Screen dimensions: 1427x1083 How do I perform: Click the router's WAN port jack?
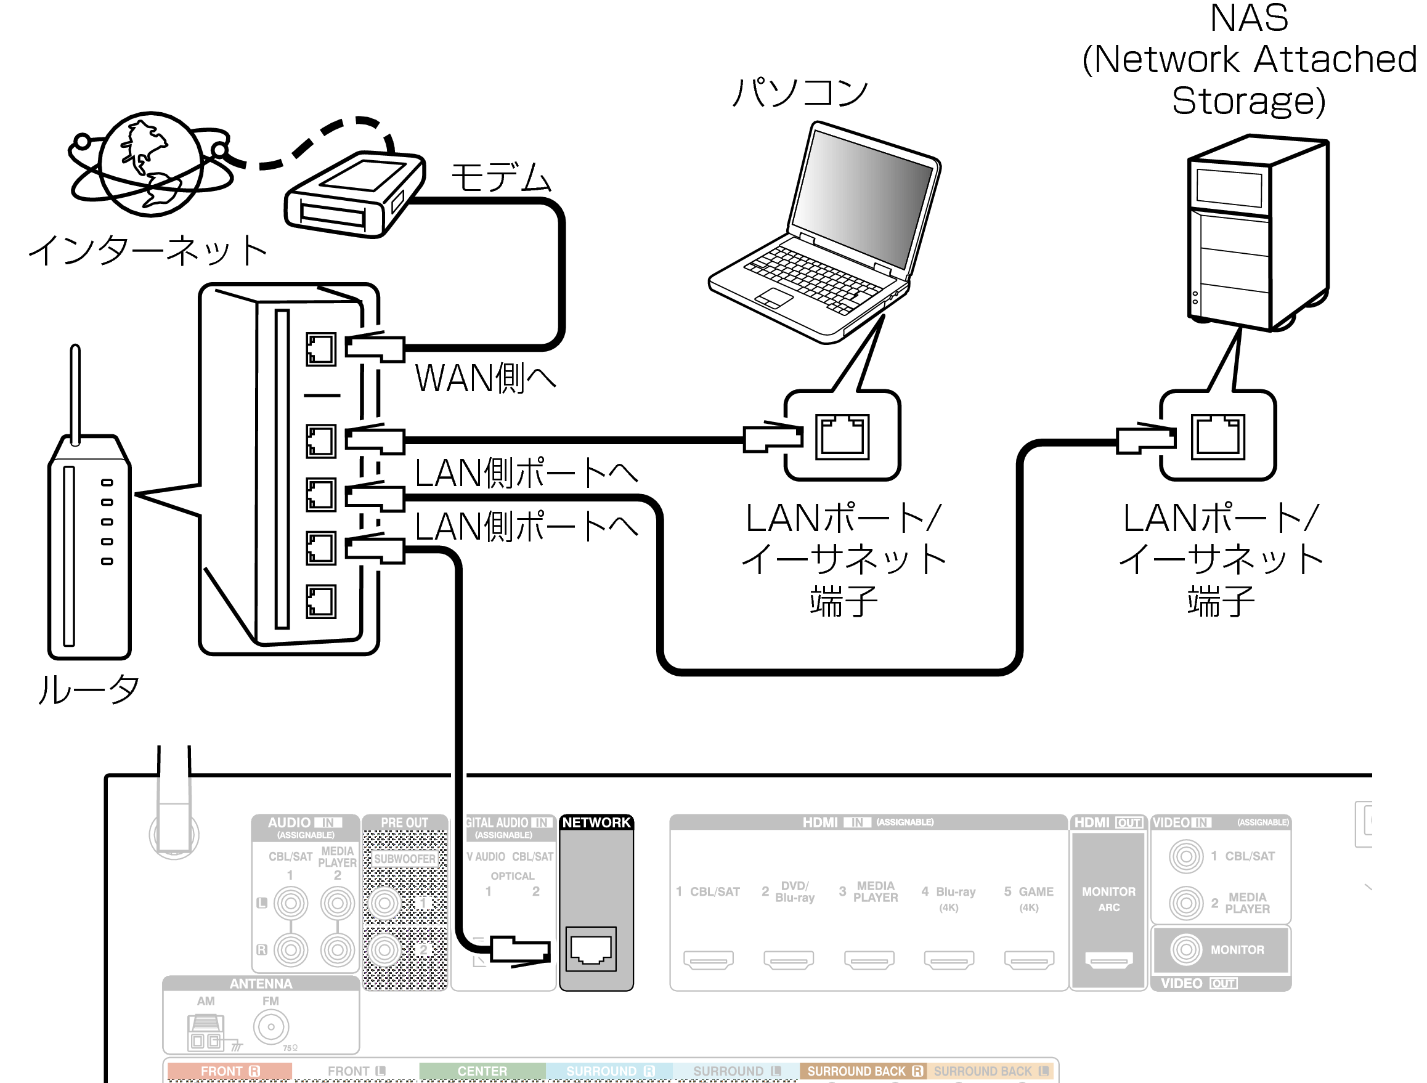tap(320, 350)
